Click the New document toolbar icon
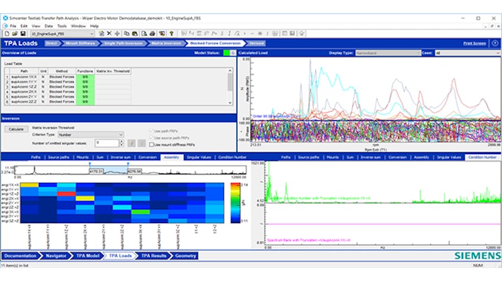502x282 pixels. [7, 33]
